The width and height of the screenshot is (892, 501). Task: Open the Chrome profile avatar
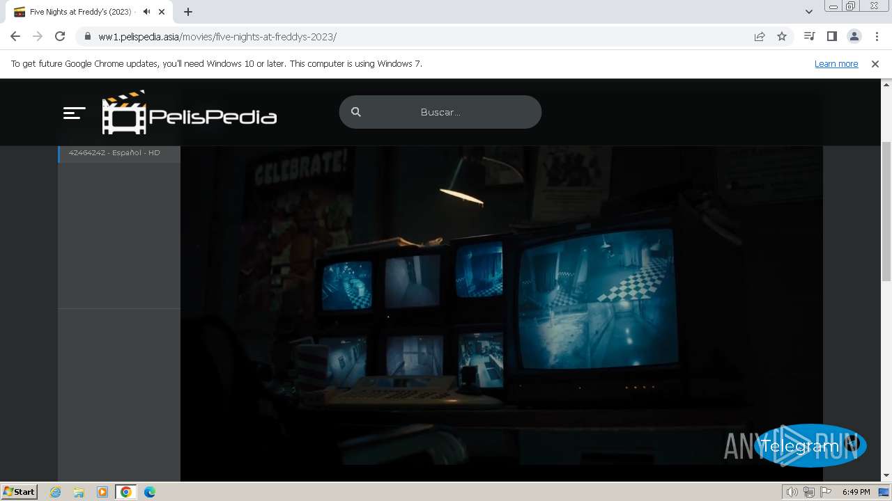[854, 37]
